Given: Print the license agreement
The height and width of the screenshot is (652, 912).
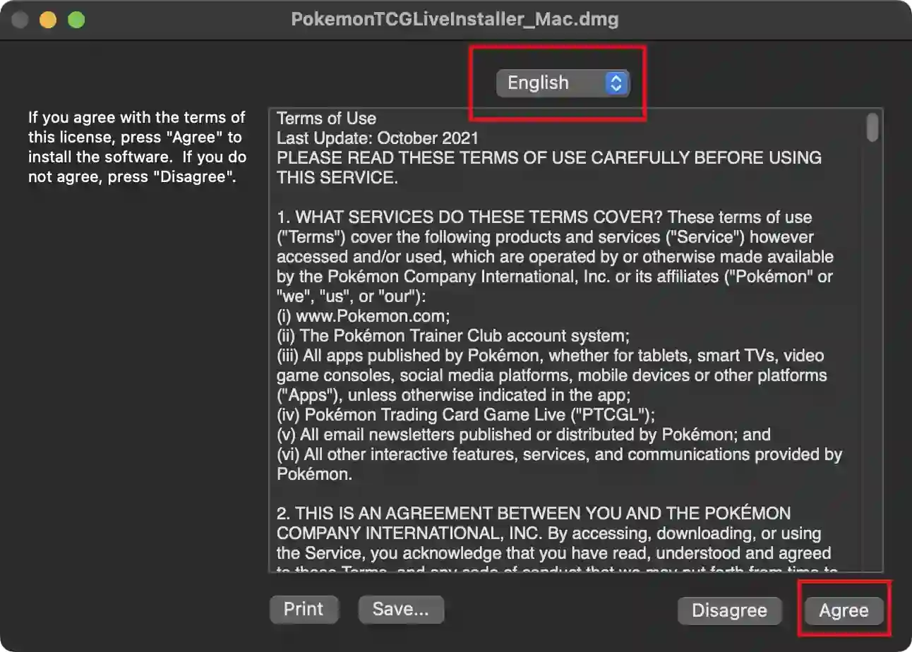Looking at the screenshot, I should [304, 609].
